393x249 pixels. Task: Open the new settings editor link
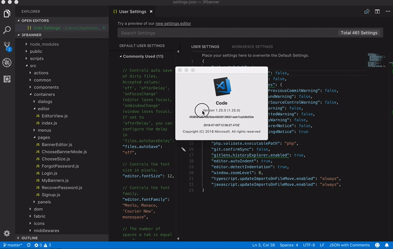[173, 23]
